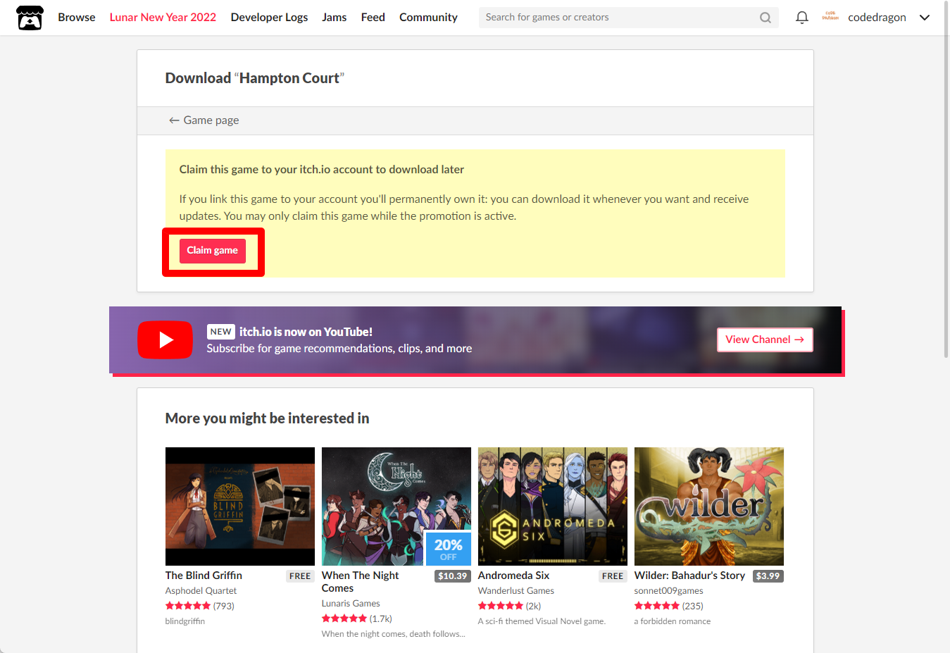
Task: Click star rating with (2k) reviews
Action: point(510,606)
